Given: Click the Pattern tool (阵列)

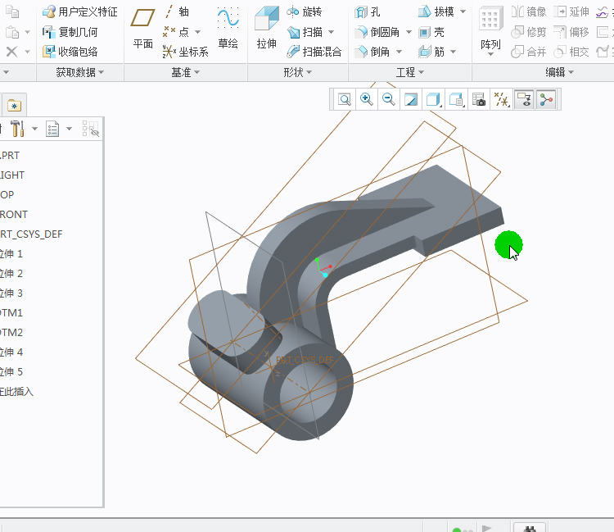Looking at the screenshot, I should tap(490, 31).
